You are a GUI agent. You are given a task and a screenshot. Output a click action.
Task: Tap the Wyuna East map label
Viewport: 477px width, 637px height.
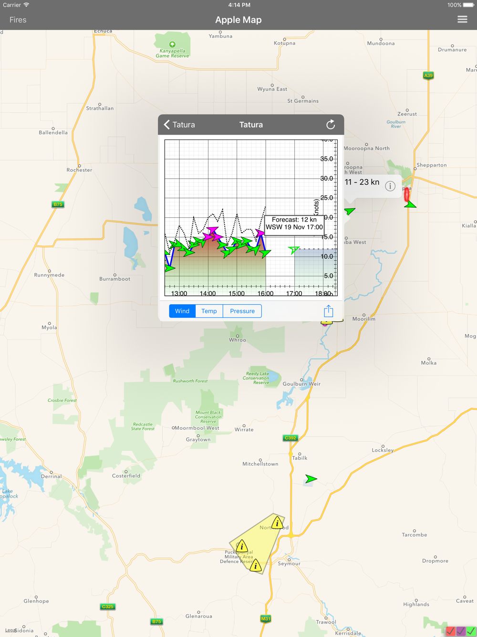[x=272, y=89]
